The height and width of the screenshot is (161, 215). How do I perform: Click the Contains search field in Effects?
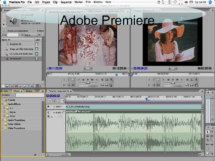(x=29, y=95)
